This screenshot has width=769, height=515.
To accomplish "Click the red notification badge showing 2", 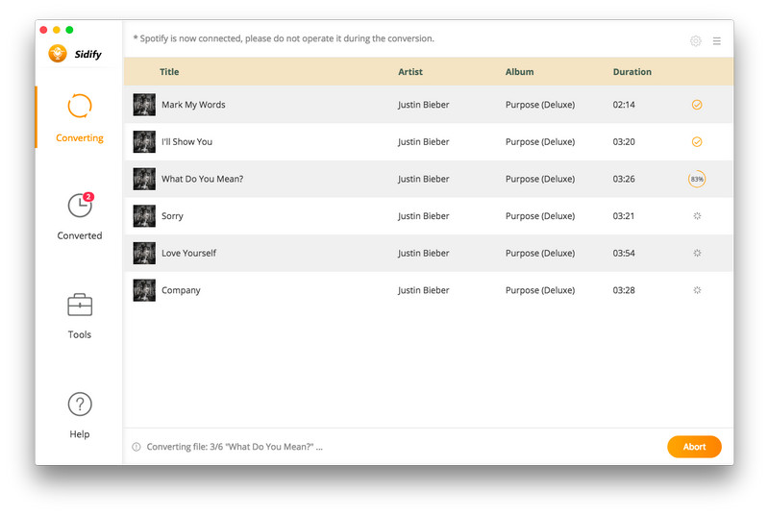I will coord(88,197).
